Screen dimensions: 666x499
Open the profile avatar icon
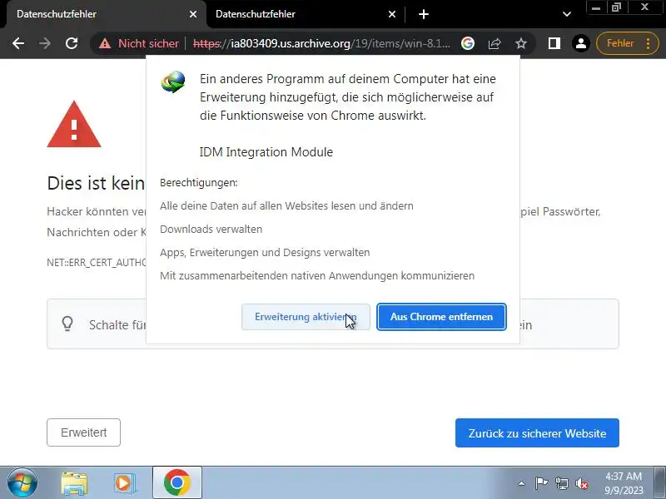coord(580,43)
